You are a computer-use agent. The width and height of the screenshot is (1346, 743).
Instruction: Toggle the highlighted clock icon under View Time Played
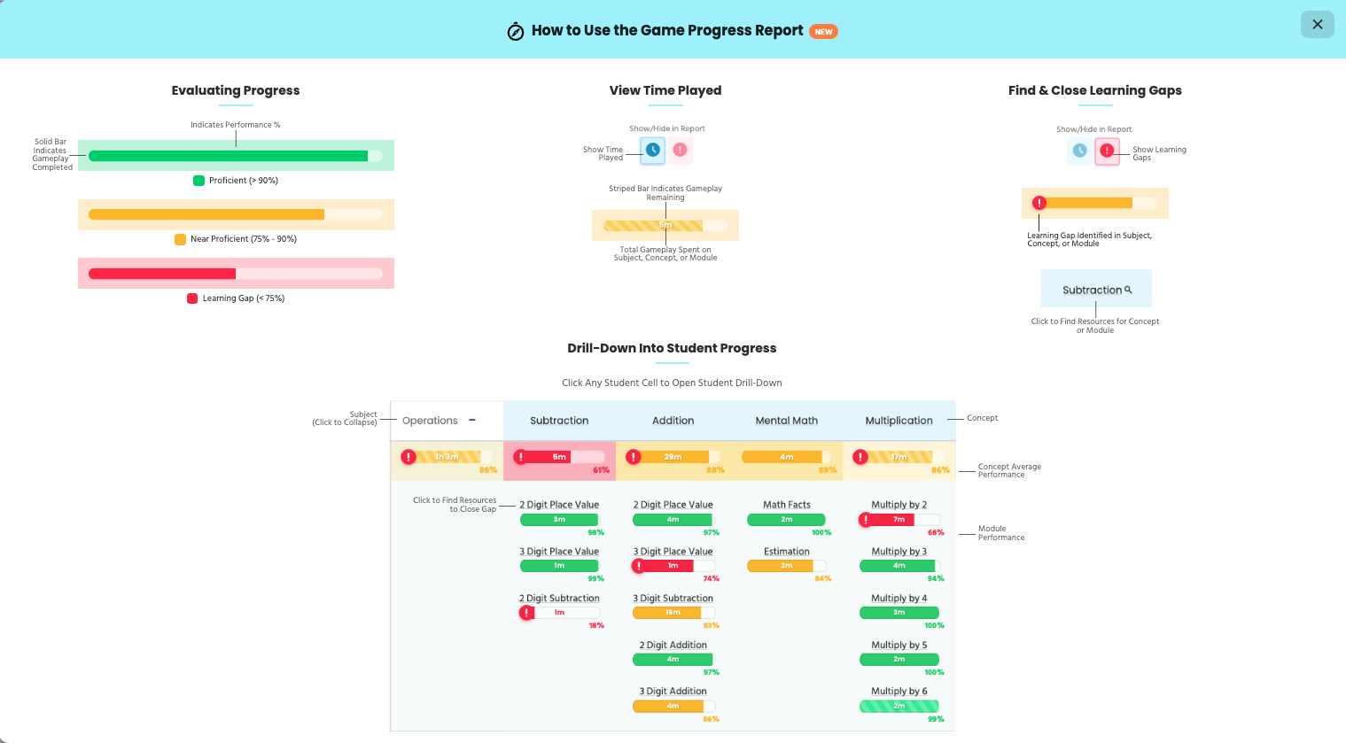click(x=653, y=150)
